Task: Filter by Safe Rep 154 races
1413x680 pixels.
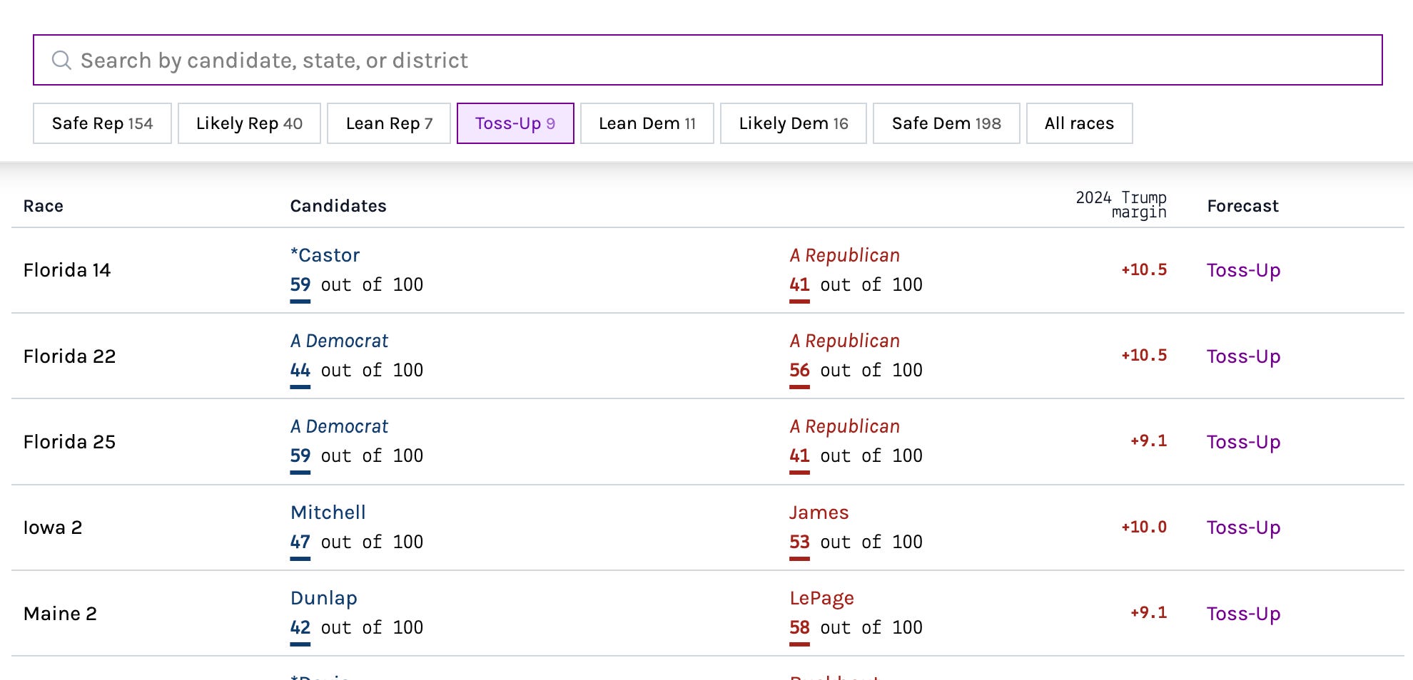Action: [102, 123]
